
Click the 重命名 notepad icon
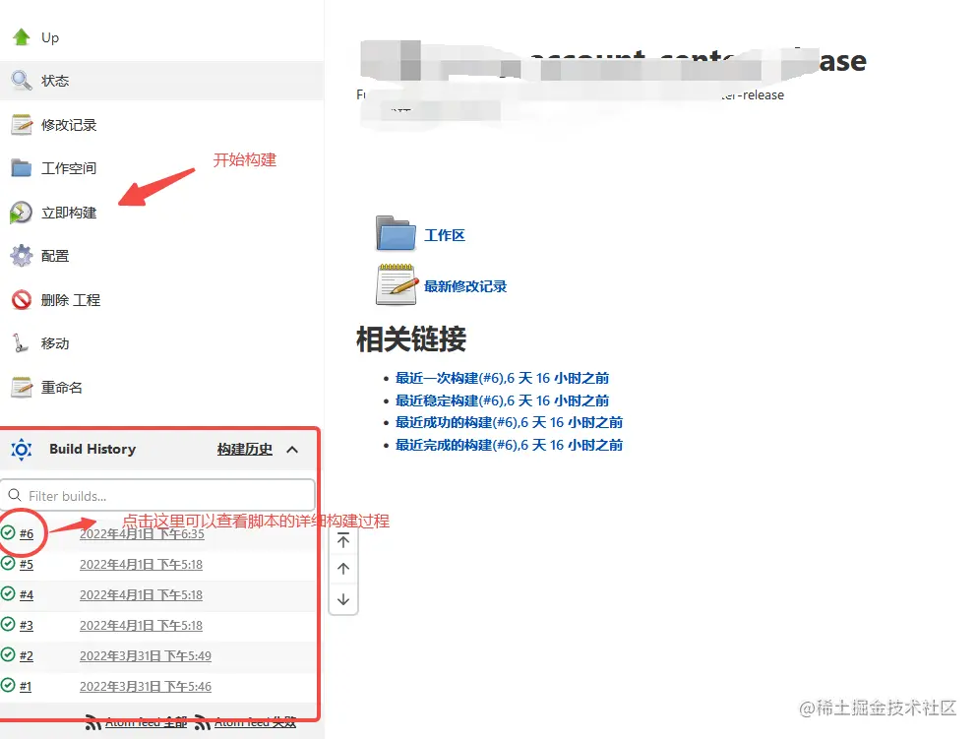point(22,387)
